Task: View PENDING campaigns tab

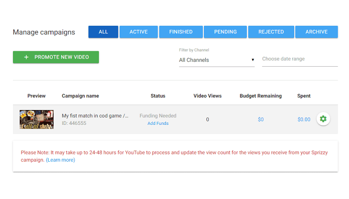Action: click(x=225, y=32)
